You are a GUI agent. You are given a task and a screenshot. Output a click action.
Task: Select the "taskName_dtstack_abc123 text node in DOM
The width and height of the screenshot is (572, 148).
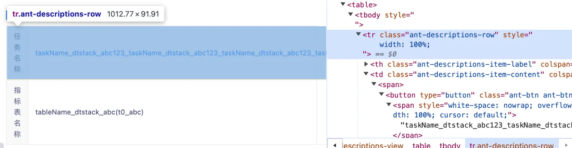click(486, 125)
